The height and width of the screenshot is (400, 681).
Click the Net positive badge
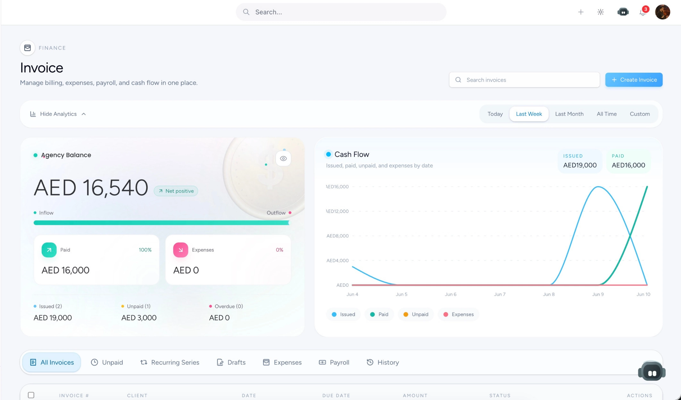[176, 191]
